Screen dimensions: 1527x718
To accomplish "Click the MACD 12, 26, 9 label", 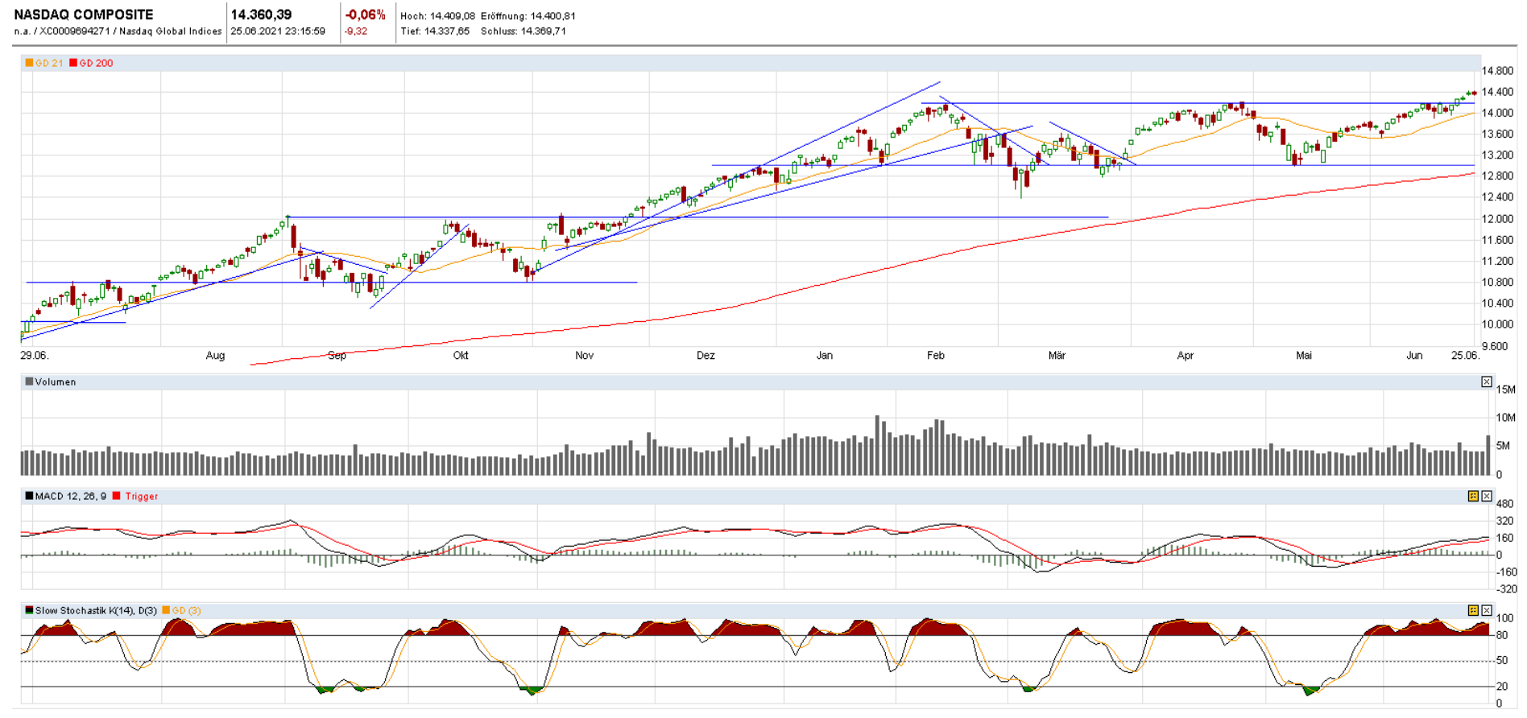I will point(71,496).
